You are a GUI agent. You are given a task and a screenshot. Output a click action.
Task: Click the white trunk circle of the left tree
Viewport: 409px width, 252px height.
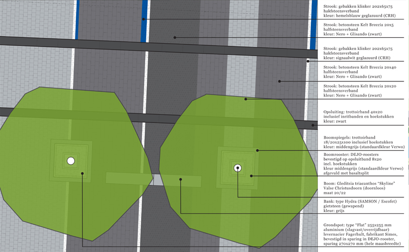click(x=71, y=161)
